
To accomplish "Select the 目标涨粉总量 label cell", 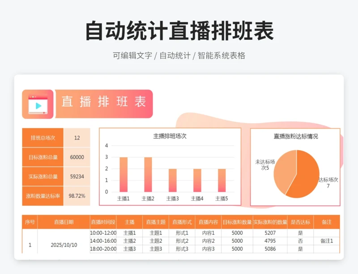I will pyautogui.click(x=43, y=157).
